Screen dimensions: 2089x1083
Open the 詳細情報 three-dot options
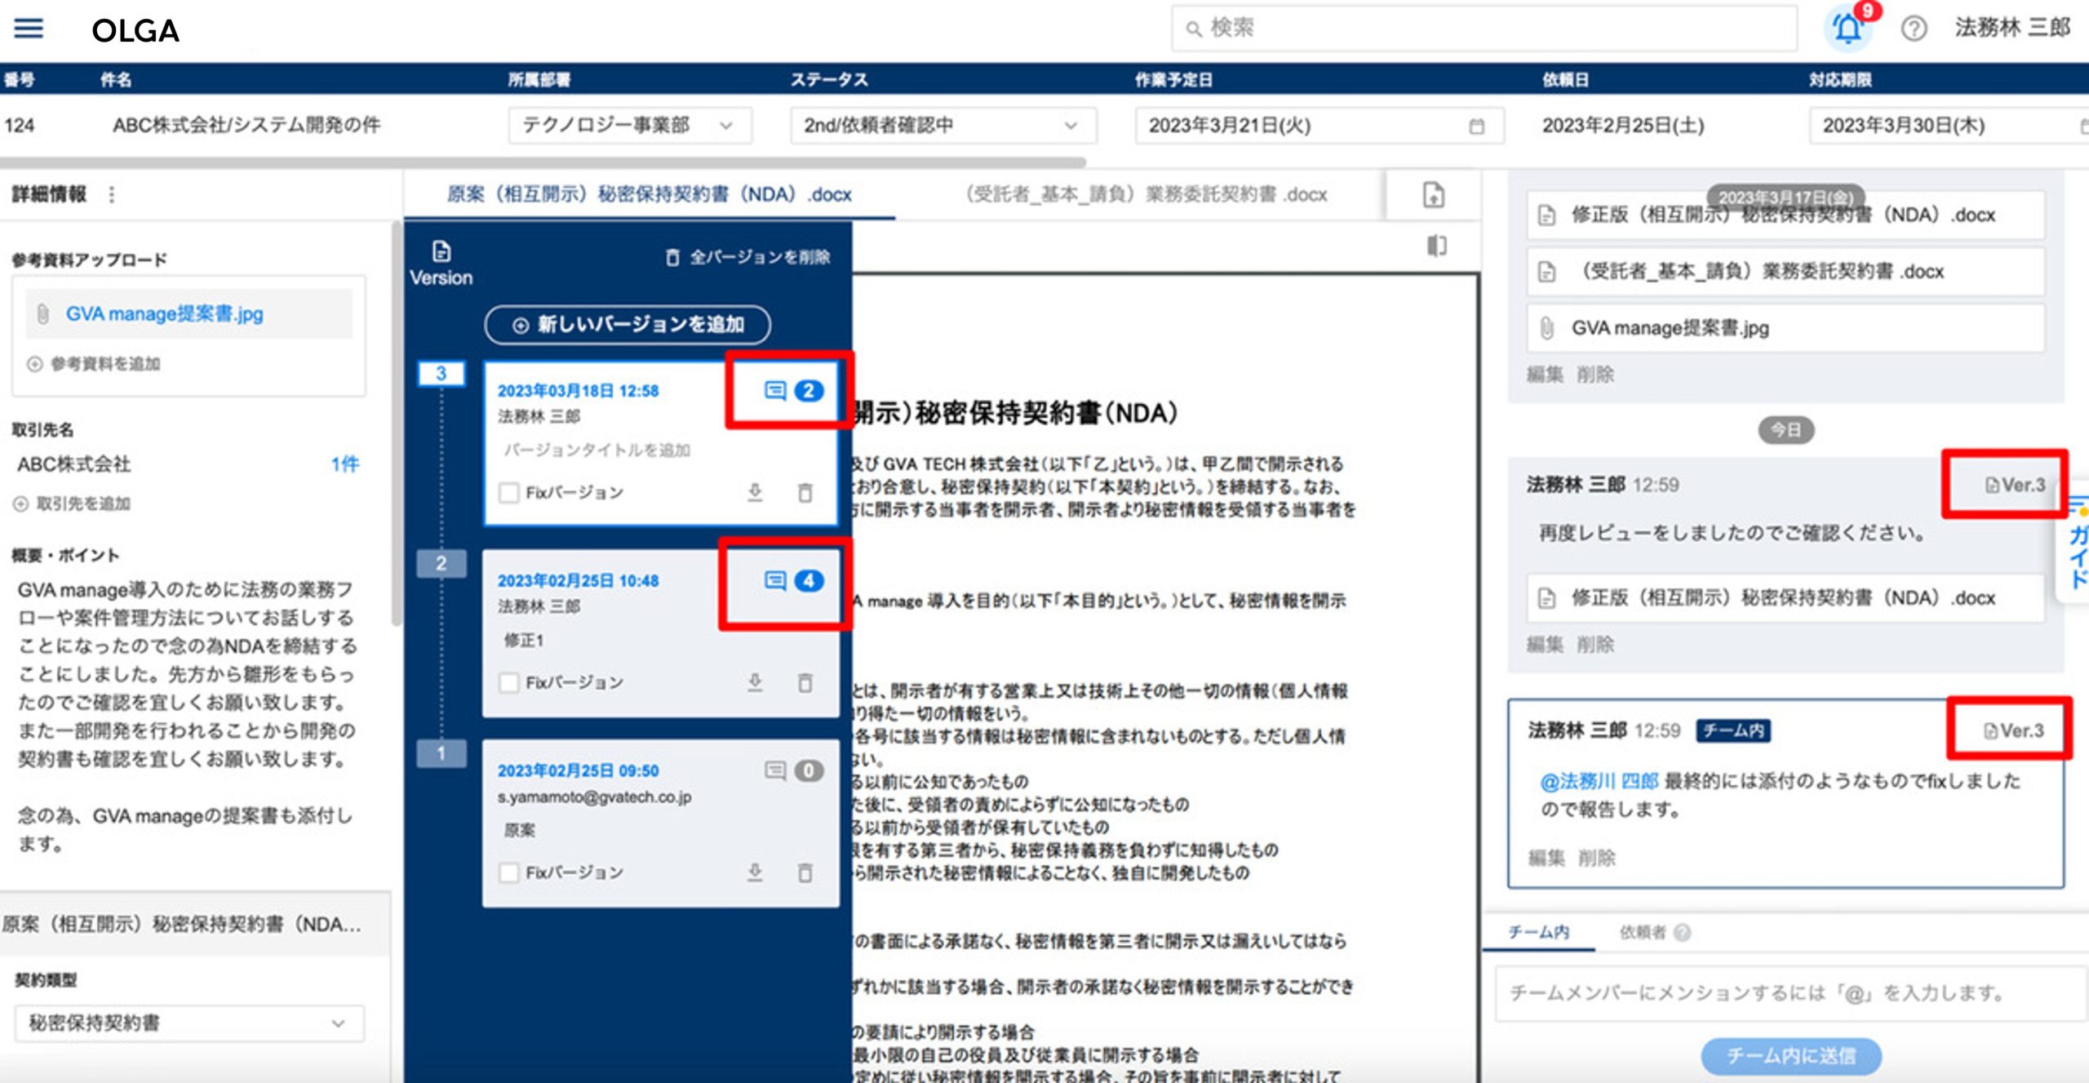point(112,194)
